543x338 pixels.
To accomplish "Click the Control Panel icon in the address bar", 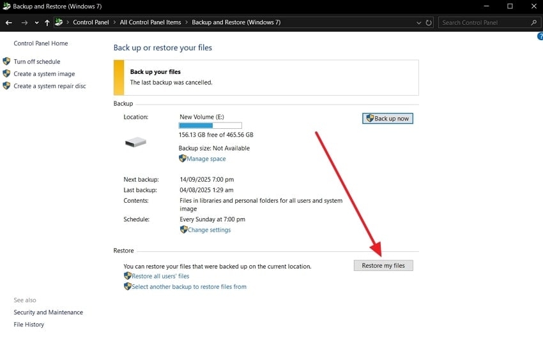I will coord(59,22).
